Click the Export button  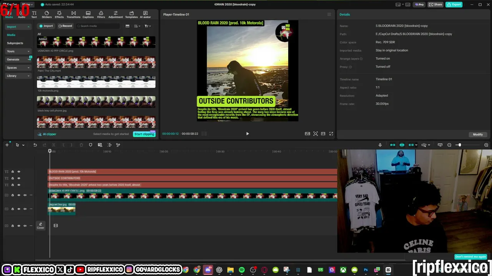click(x=454, y=5)
